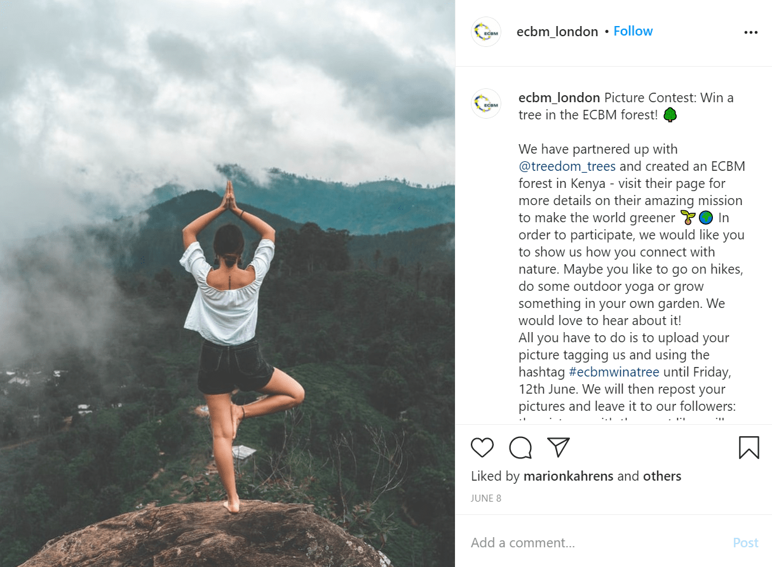Follow the ecbm_london account
This screenshot has height=567, width=772.
[633, 31]
